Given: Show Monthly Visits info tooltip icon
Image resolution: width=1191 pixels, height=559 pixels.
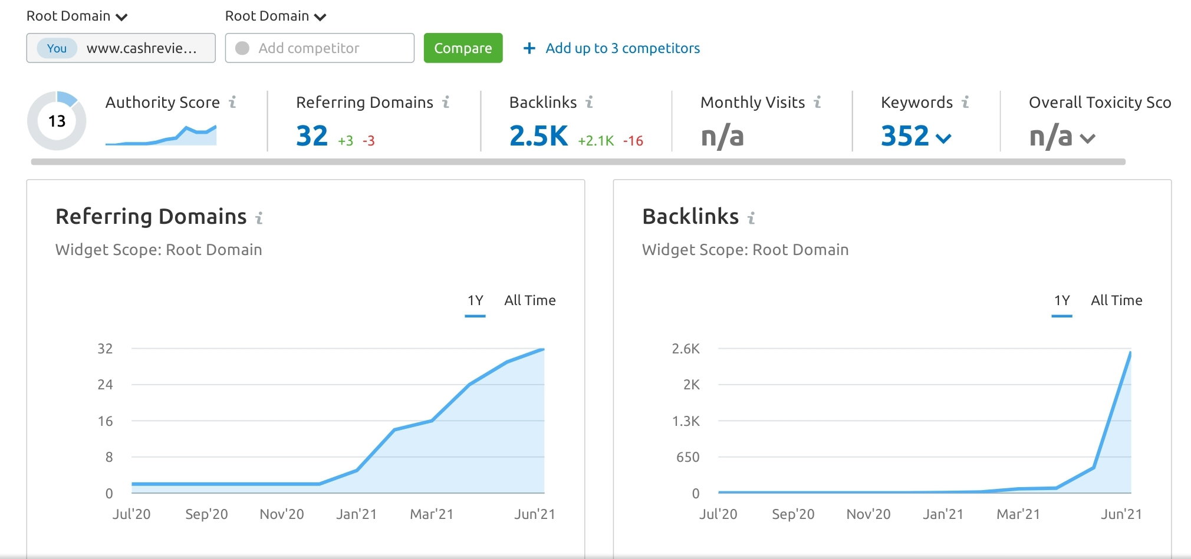Looking at the screenshot, I should (x=817, y=102).
